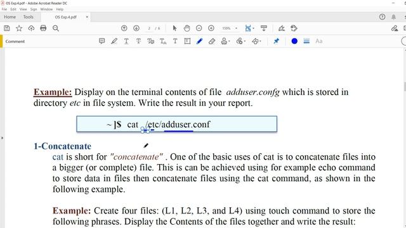Select the eraser tool
This screenshot has width=406, height=228.
[x=211, y=41]
